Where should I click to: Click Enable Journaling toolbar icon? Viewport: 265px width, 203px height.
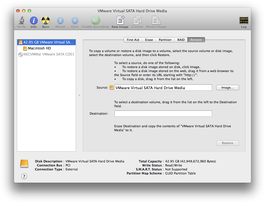coord(95,21)
